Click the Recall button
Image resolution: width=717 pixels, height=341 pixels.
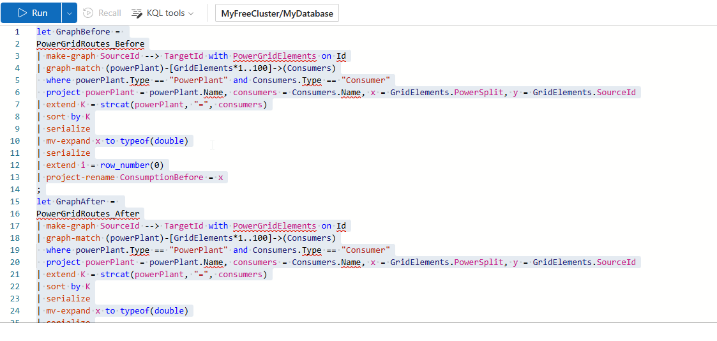(x=102, y=13)
